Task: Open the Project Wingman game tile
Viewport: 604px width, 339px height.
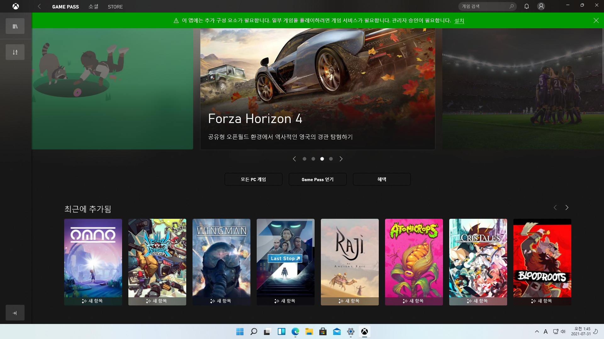Action: (x=221, y=262)
